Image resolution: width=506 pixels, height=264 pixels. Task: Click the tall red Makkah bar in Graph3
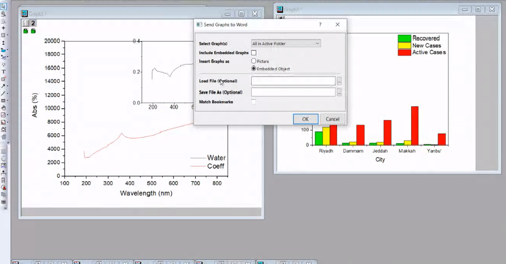415,126
